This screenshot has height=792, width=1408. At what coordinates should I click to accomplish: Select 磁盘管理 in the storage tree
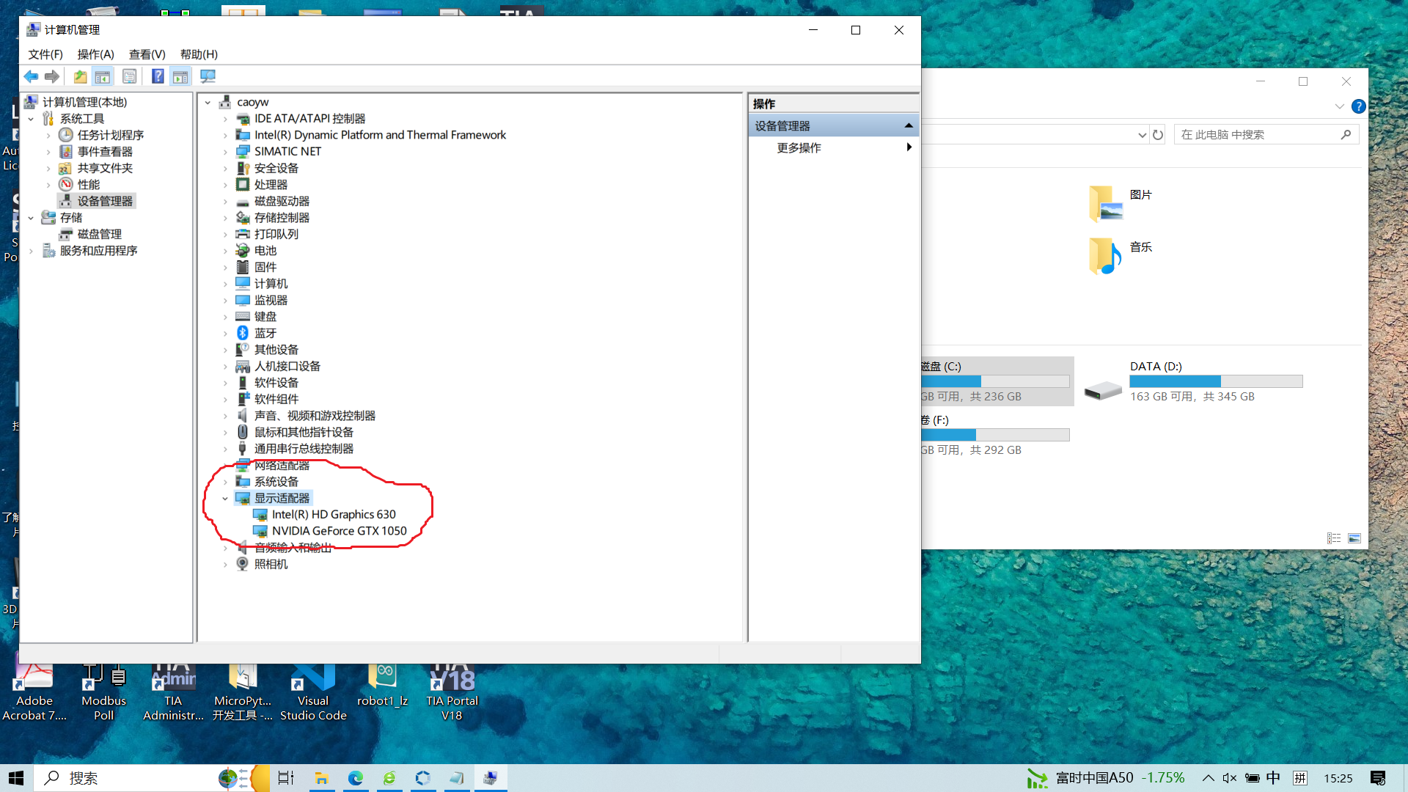(99, 234)
